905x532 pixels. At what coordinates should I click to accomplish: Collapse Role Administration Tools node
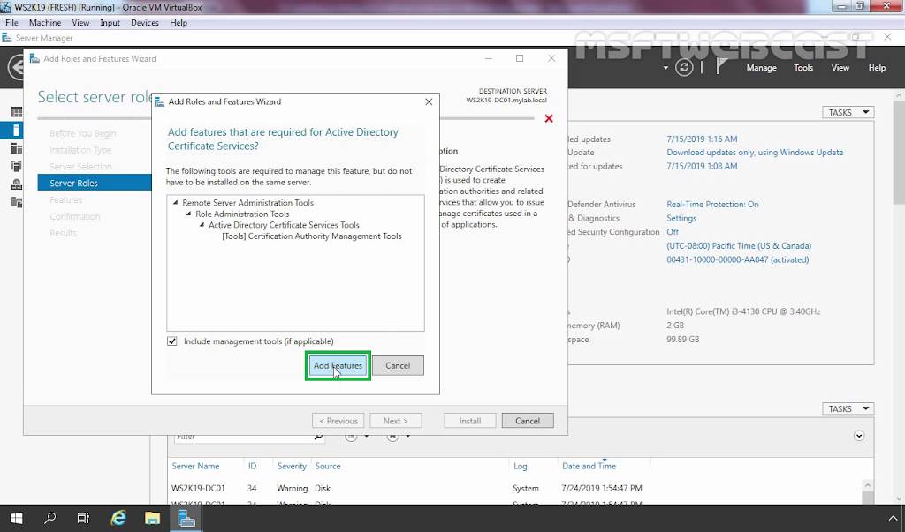(x=189, y=214)
